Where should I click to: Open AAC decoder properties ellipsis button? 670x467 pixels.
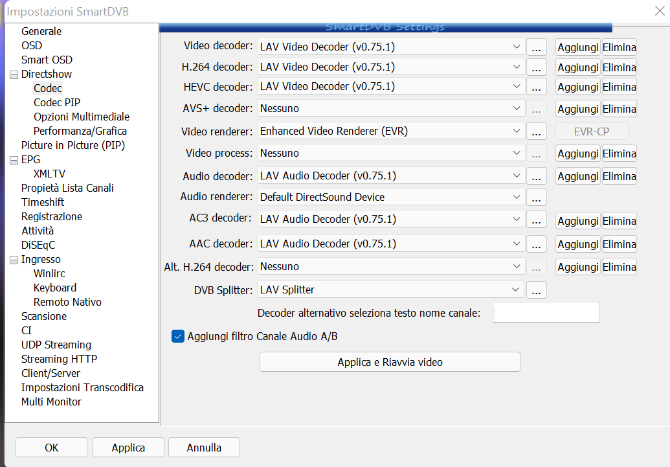(x=536, y=244)
